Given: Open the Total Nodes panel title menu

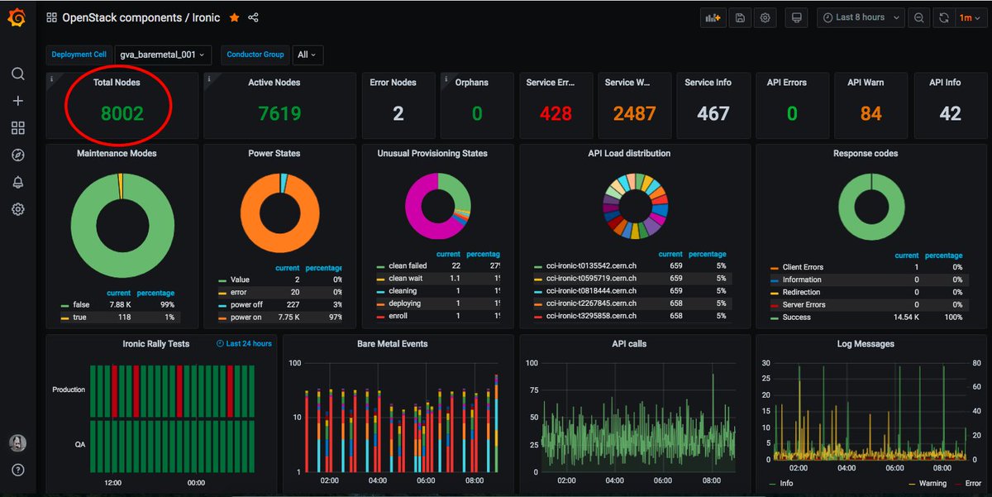Looking at the screenshot, I should coord(117,83).
